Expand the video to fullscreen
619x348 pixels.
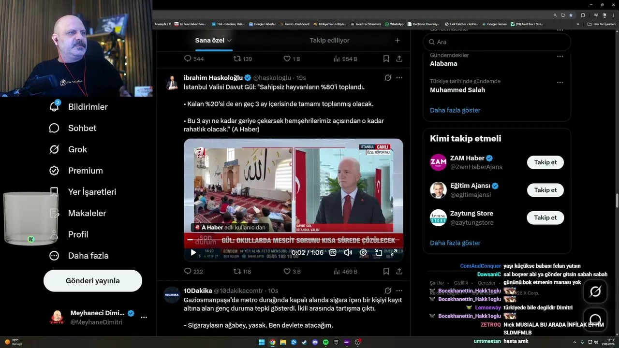coord(394,252)
